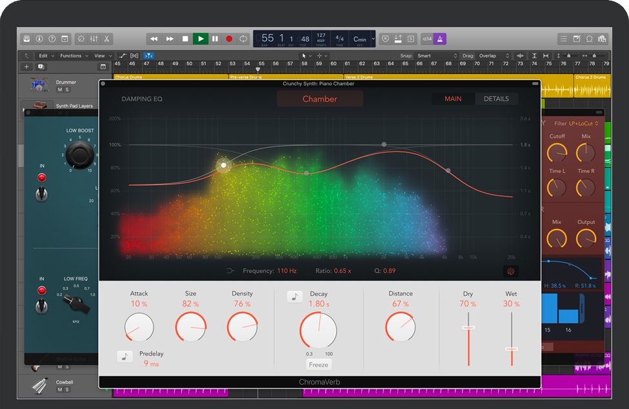Image resolution: width=629 pixels, height=409 pixels.
Task: Toggle Decay note sync button
Action: (x=295, y=297)
